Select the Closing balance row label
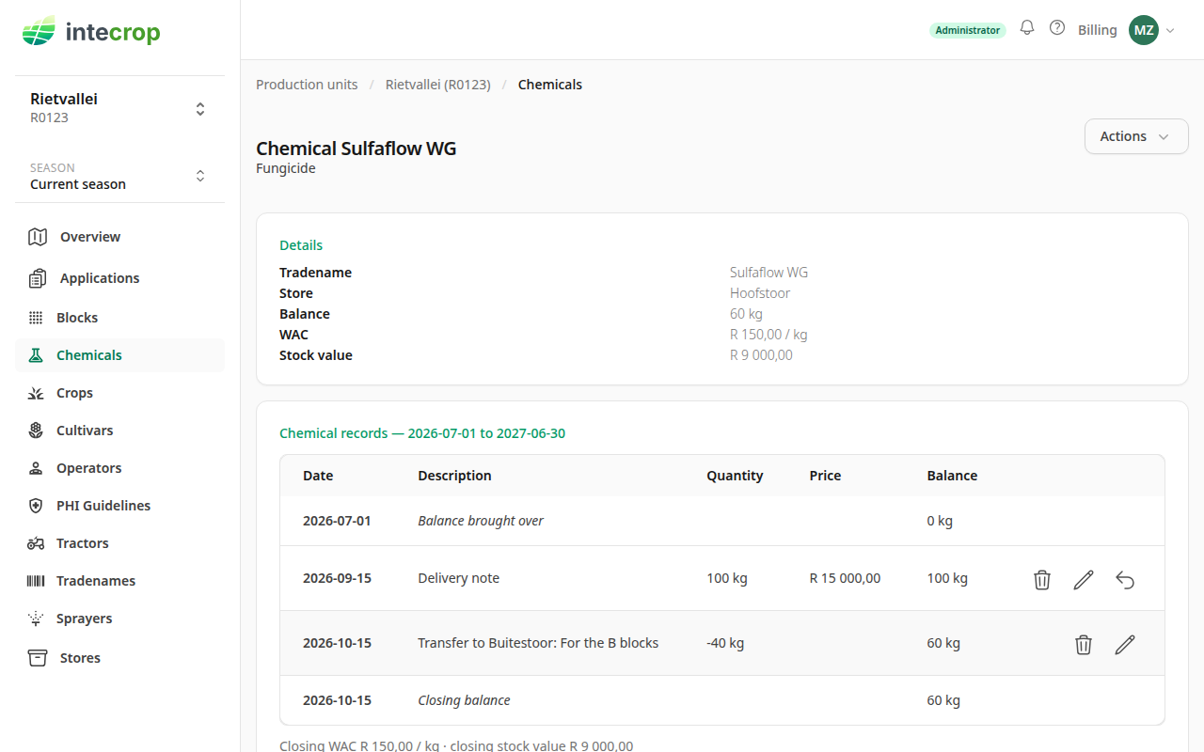This screenshot has width=1204, height=752. pos(464,700)
